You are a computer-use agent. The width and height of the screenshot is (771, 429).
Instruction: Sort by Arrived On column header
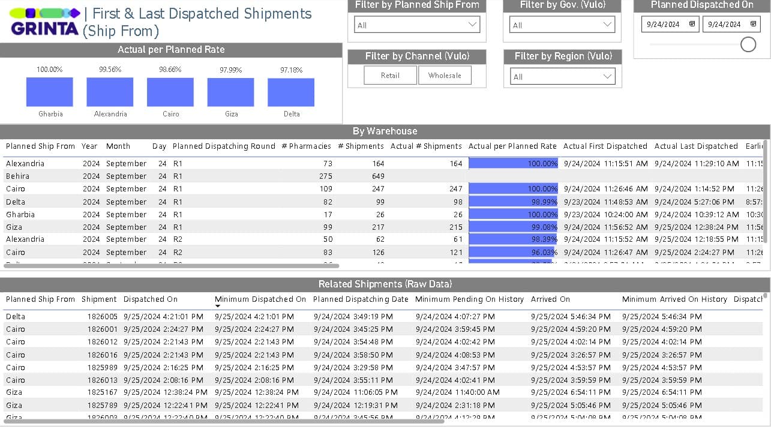[x=550, y=299]
